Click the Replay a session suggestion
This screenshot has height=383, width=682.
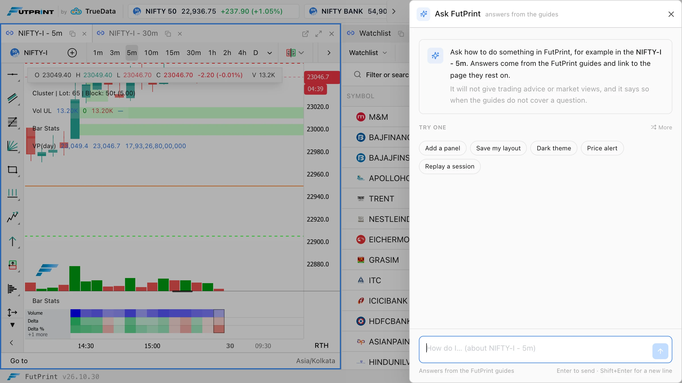450,166
